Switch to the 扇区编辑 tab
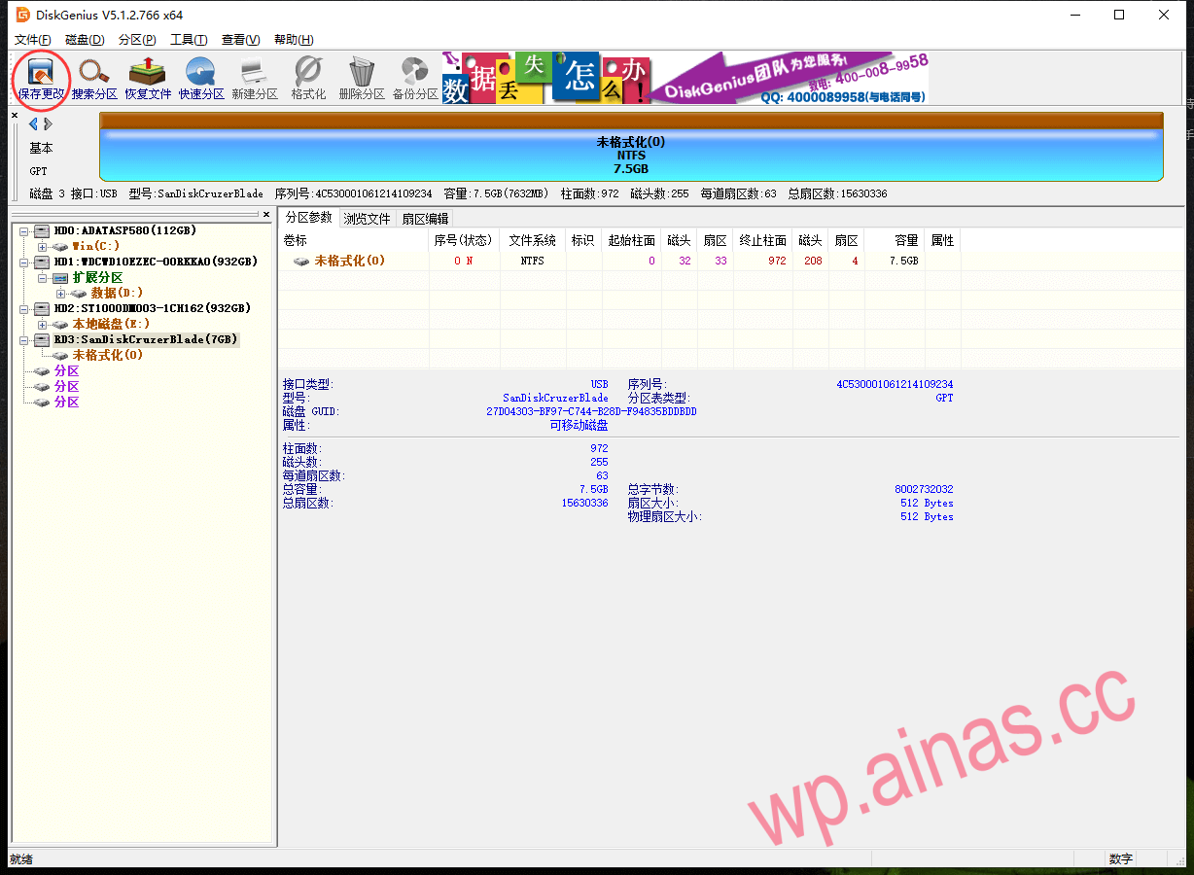Screen dimensions: 1194x875 tap(425, 219)
